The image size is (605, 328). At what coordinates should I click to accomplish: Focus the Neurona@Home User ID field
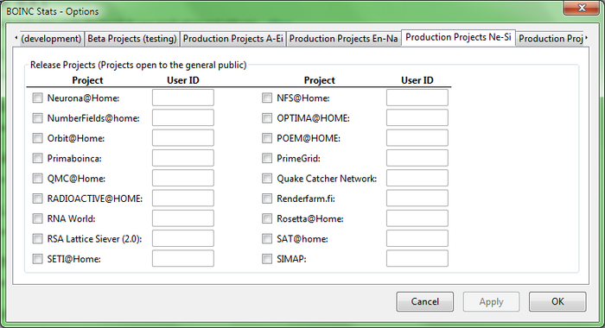183,98
